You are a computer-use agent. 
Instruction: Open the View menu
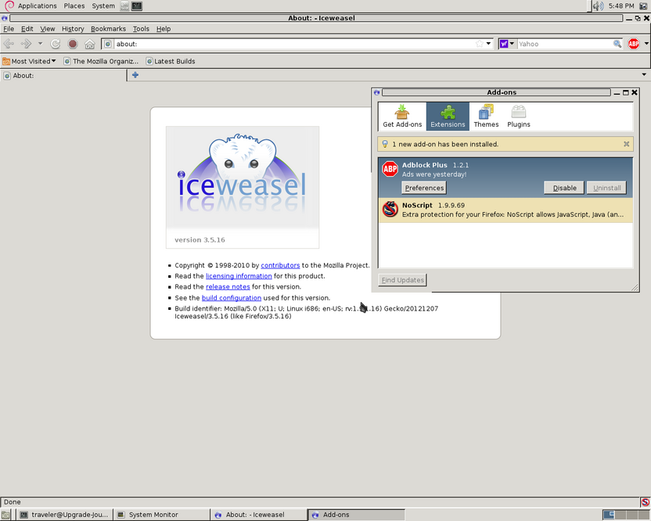tap(47, 29)
